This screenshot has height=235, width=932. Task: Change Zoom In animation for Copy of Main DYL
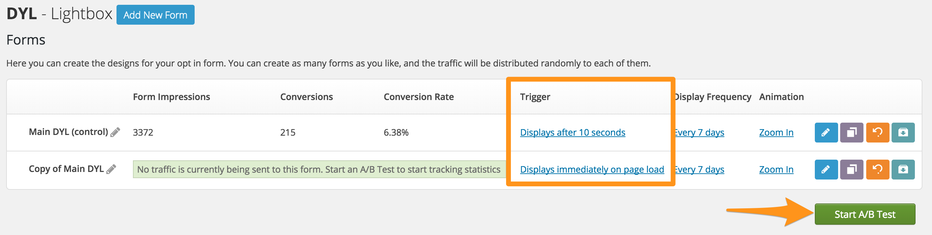(776, 169)
